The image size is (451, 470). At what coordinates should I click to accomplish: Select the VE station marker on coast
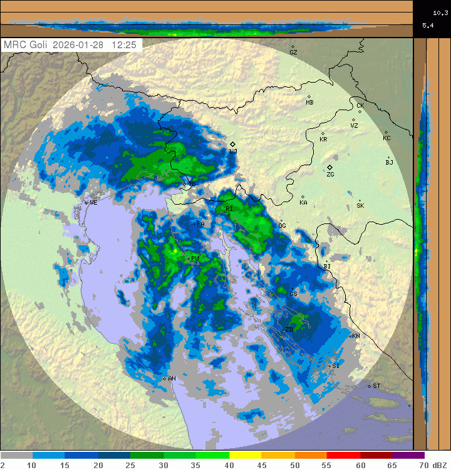[86, 203]
